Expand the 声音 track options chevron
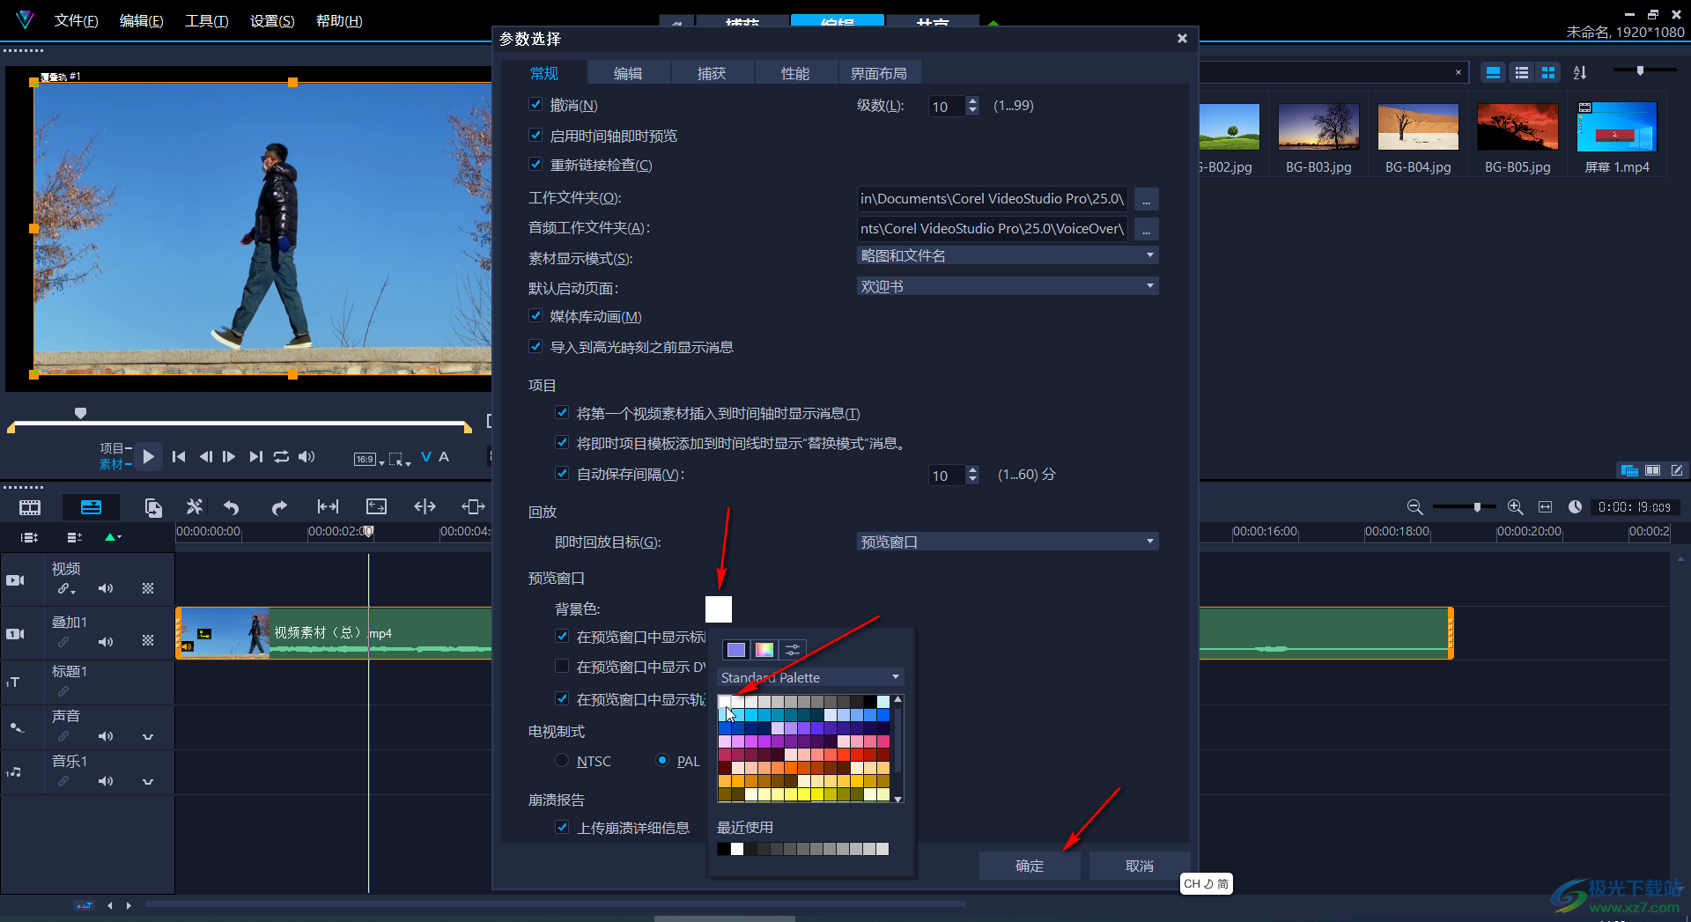Viewport: 1691px width, 922px height. tap(148, 736)
